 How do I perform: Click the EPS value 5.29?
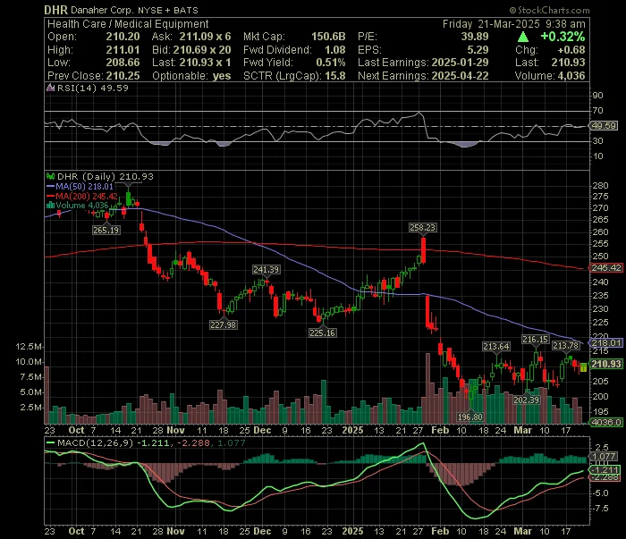coord(478,50)
